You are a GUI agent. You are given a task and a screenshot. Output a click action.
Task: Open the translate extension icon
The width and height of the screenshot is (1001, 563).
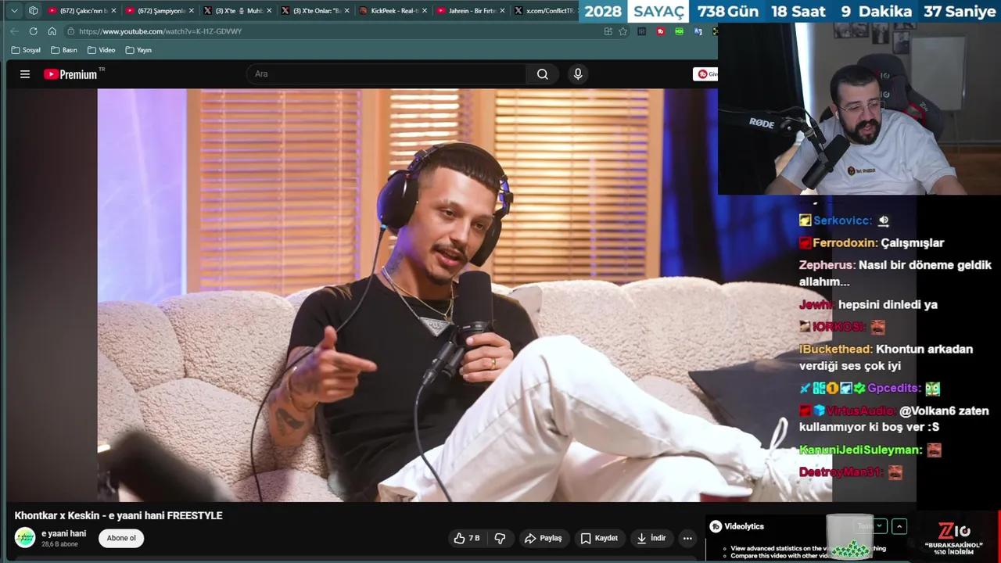tap(698, 31)
